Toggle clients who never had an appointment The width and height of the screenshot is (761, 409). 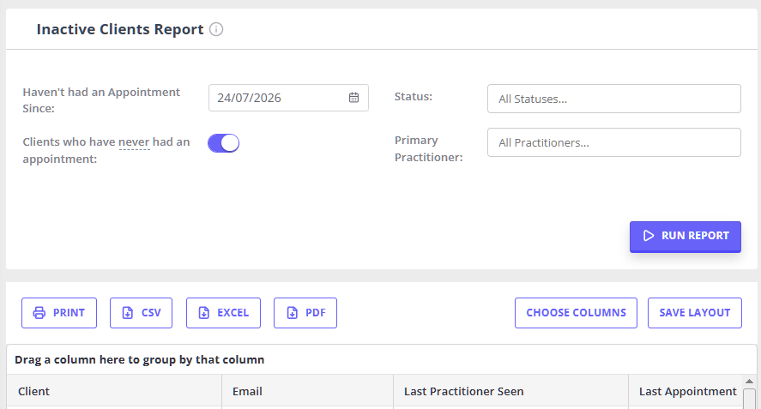click(224, 143)
